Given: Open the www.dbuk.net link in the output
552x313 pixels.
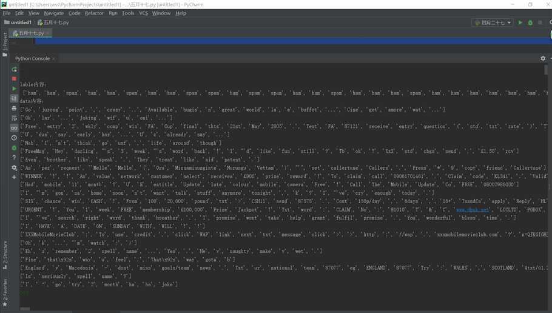Looking at the screenshot, I should pos(473,210).
